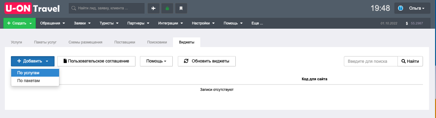Focus the Найти лид, заявку, клиента field
Viewport: 436px width, 118px height.
(107, 8)
